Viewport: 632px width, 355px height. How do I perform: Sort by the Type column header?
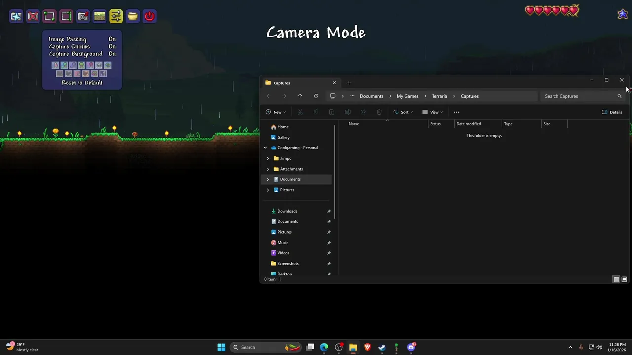tap(521, 124)
